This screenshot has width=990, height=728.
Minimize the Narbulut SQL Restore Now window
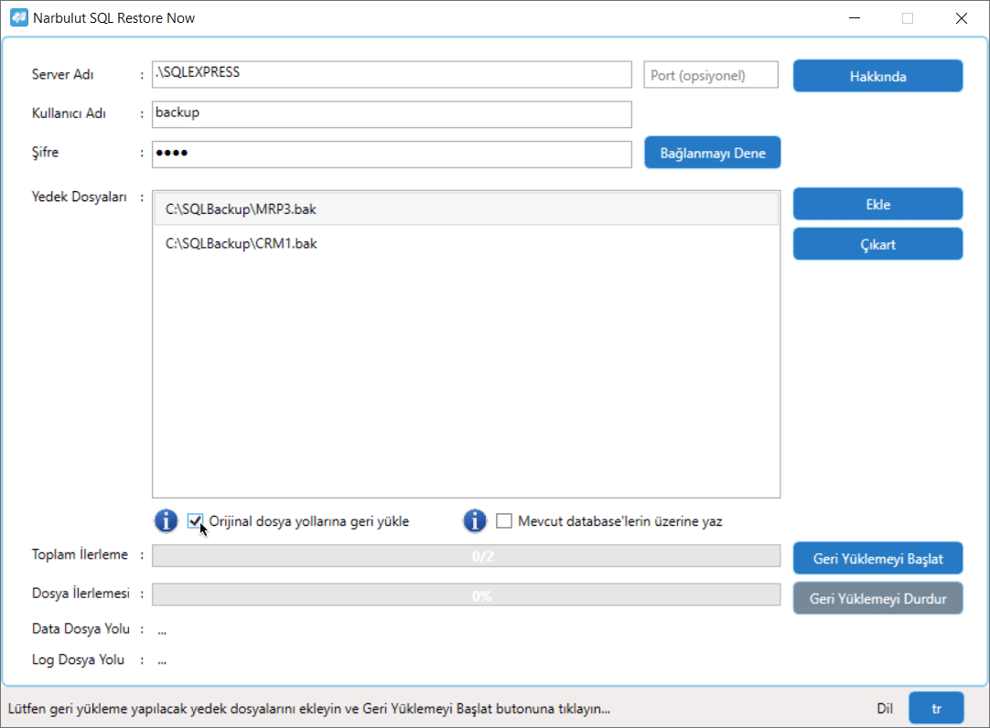855,18
